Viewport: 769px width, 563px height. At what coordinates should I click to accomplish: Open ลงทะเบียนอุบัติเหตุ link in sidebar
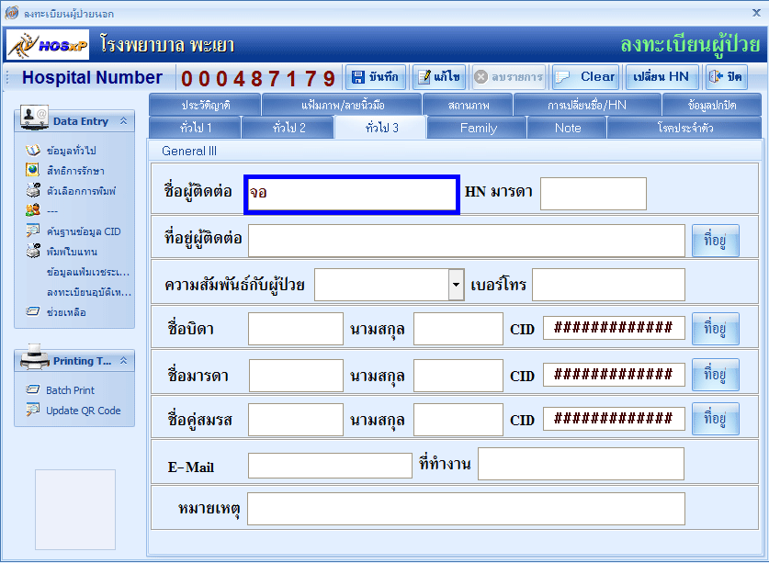[89, 292]
